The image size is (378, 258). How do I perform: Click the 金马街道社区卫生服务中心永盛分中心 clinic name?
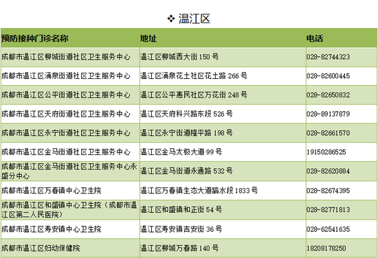point(69,171)
